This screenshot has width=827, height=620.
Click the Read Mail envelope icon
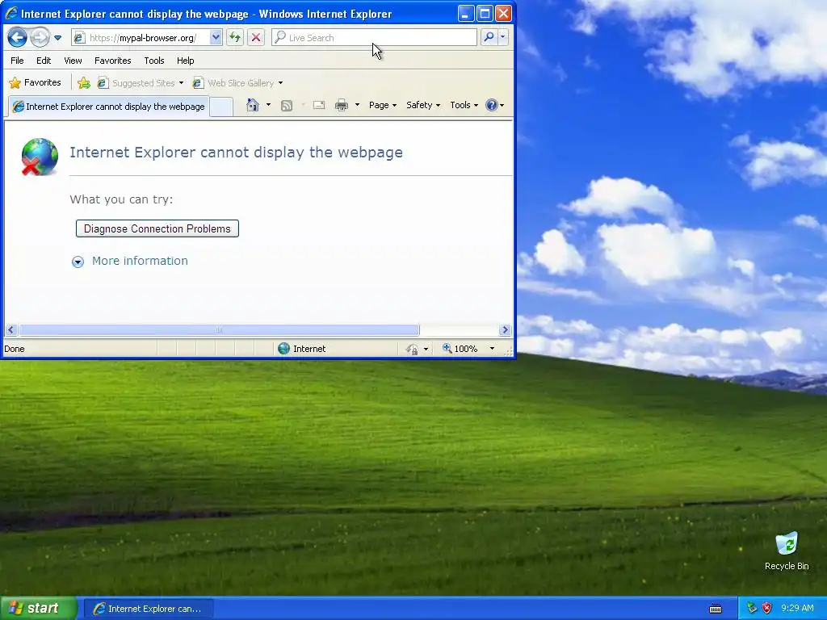[318, 105]
